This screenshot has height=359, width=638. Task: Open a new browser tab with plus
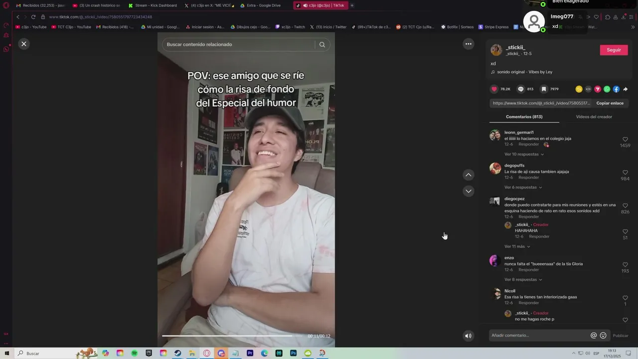pyautogui.click(x=352, y=5)
